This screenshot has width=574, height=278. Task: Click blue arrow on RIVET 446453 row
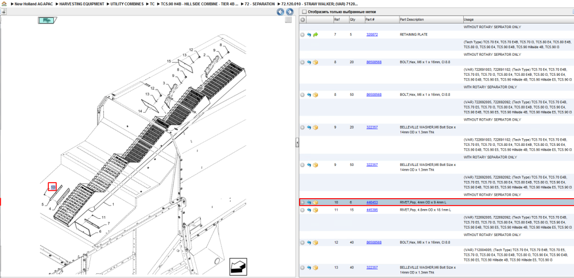tap(309, 202)
